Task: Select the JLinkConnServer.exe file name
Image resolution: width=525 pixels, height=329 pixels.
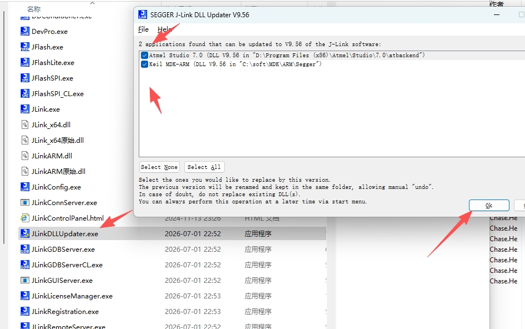Action: tap(64, 202)
